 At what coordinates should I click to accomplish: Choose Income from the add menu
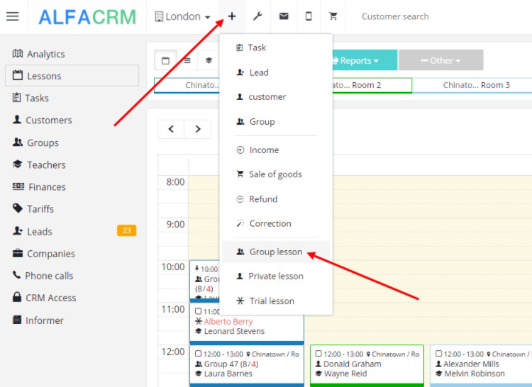click(276, 150)
